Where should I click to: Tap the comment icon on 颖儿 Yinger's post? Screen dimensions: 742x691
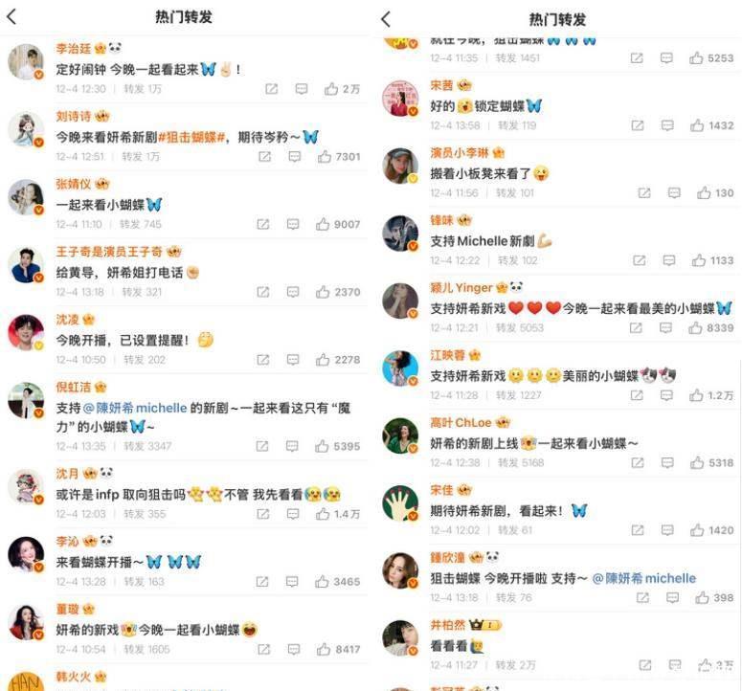click(x=665, y=327)
